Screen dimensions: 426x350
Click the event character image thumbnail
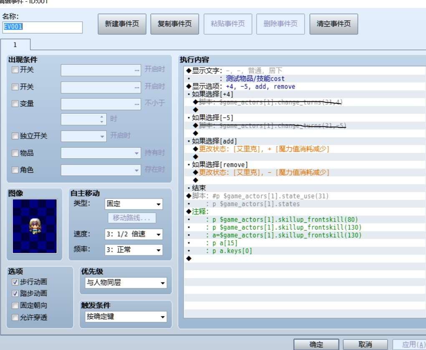35,226
